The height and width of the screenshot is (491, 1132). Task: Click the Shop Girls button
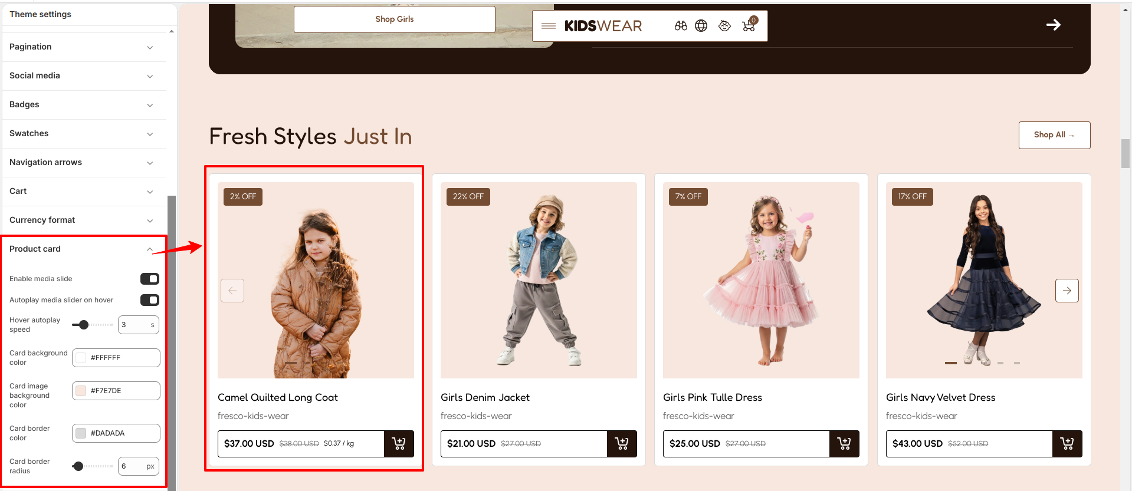click(x=395, y=19)
